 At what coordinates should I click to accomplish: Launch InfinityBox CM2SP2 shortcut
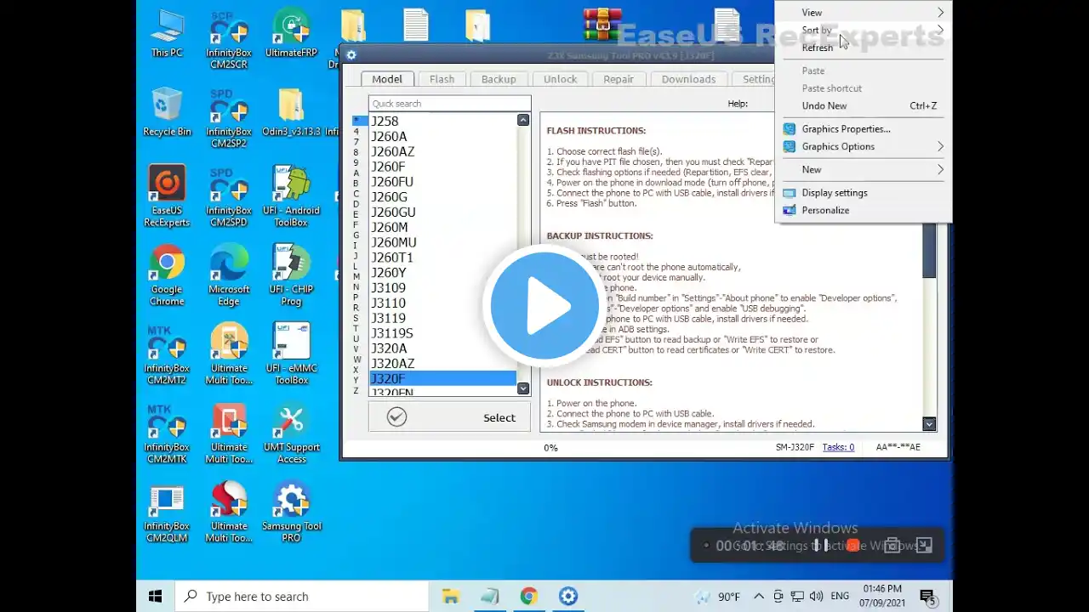click(x=229, y=119)
